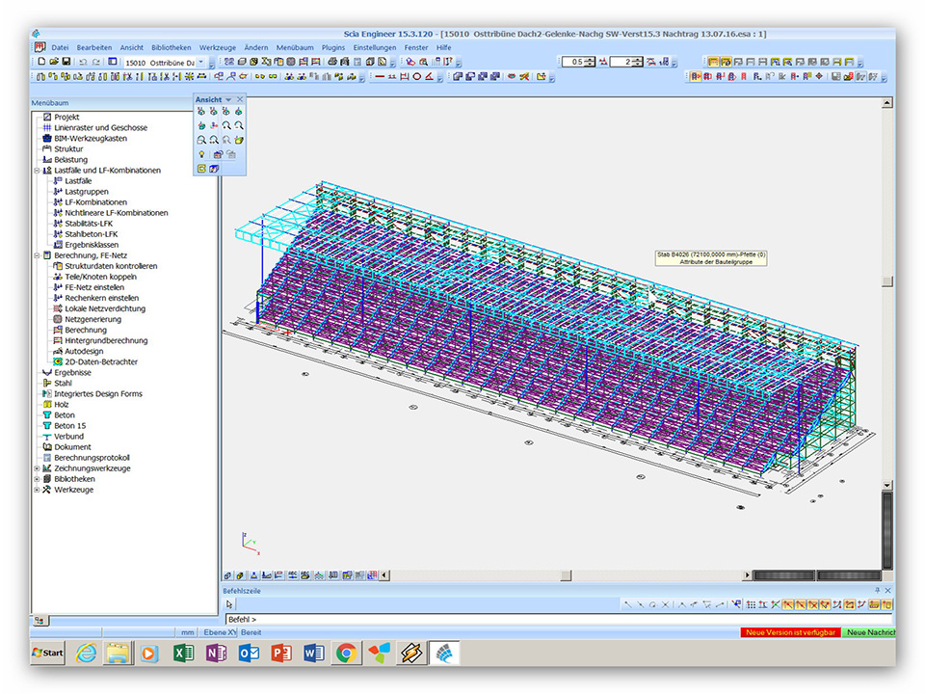Open the Einstellungen menu
925x694 pixels.
click(x=374, y=47)
